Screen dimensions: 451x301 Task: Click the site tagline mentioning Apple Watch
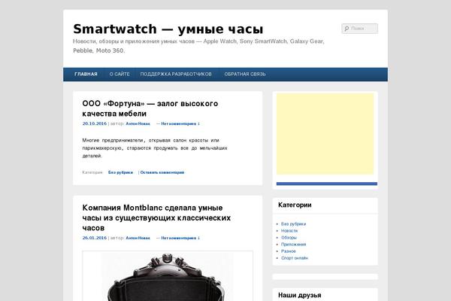[x=198, y=46]
